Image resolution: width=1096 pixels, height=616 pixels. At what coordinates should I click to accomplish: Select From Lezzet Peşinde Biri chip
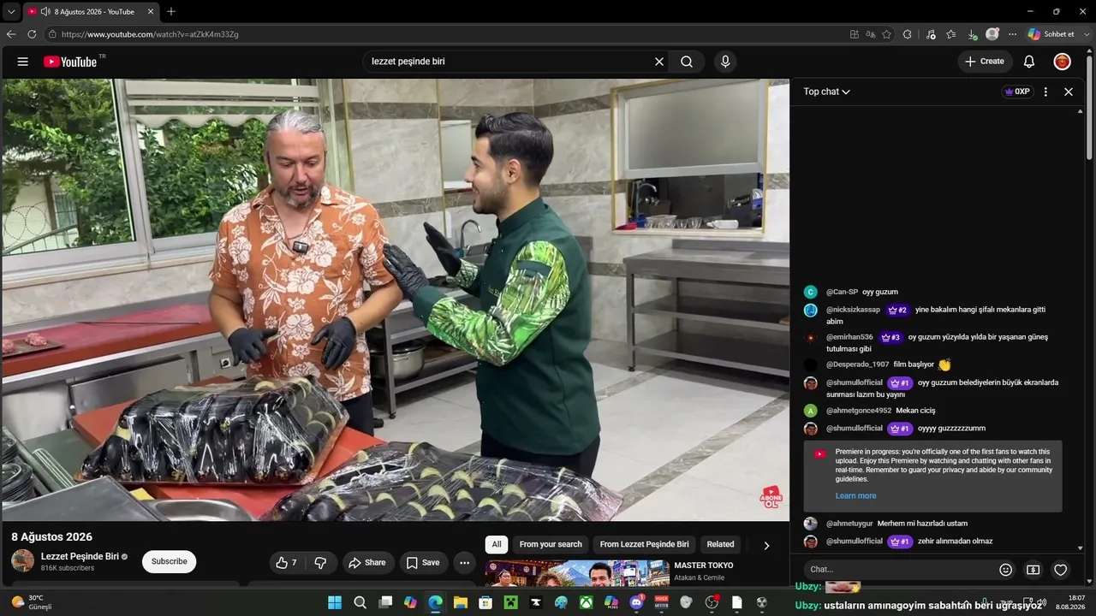click(x=644, y=544)
